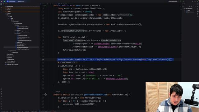This screenshot has width=199, height=112.
Task: Run the BlockingAppRunner configuration
Action: point(180,1)
